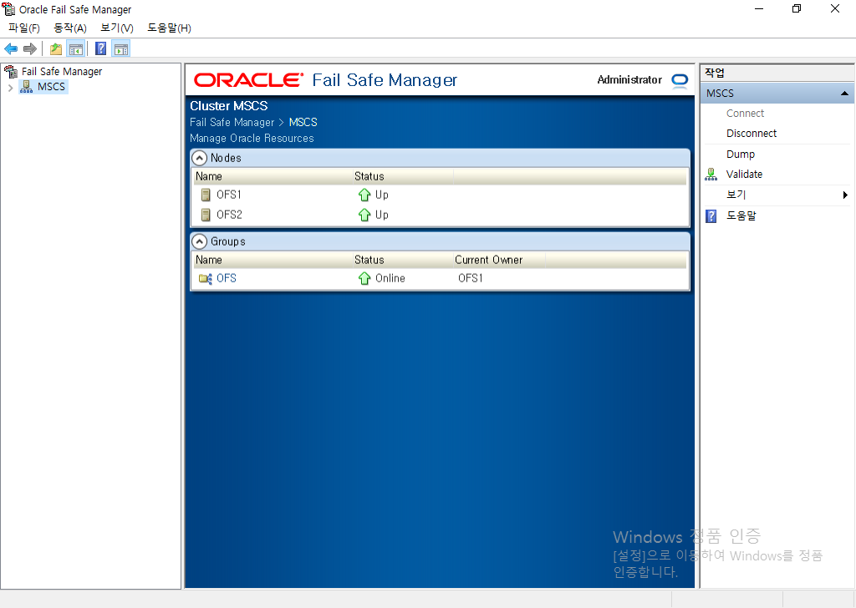The height and width of the screenshot is (608, 856).
Task: Click the Cluster MSCS heading
Action: click(x=229, y=106)
